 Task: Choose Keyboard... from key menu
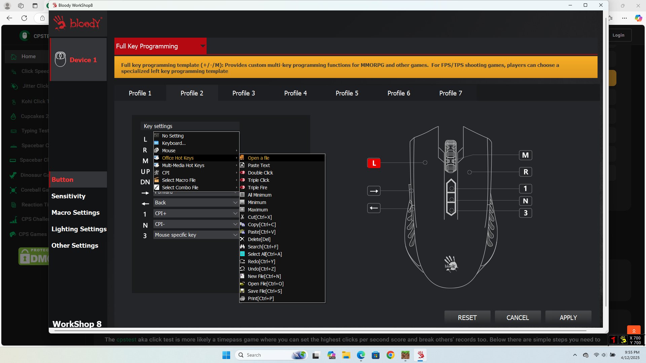pos(196,143)
